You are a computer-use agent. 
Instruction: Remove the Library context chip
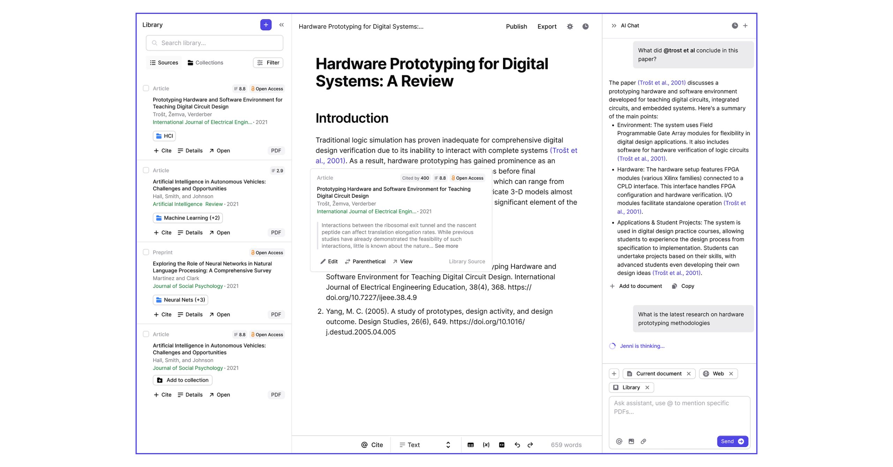tap(647, 387)
